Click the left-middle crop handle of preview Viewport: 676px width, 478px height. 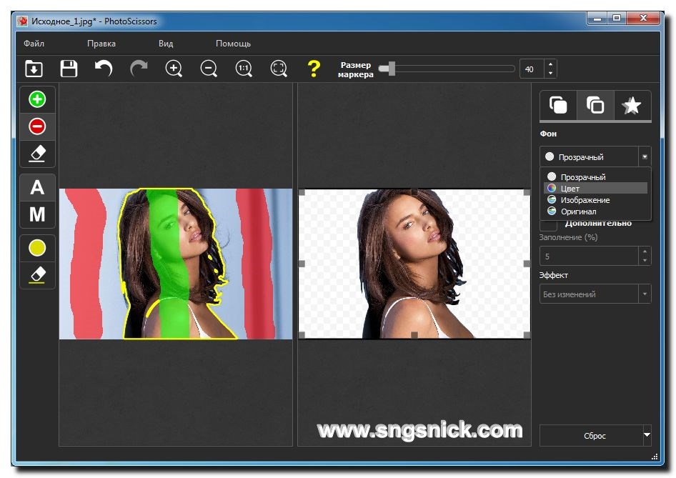click(302, 264)
